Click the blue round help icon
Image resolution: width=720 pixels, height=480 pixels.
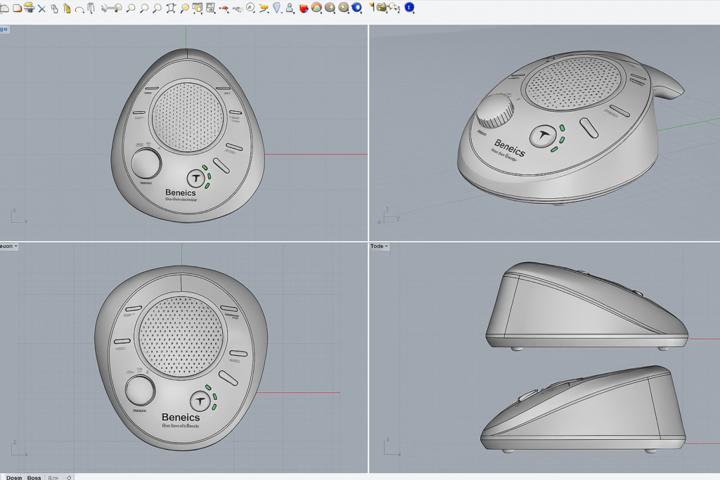409,8
